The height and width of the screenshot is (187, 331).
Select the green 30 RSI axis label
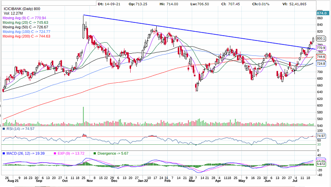pos(319,144)
